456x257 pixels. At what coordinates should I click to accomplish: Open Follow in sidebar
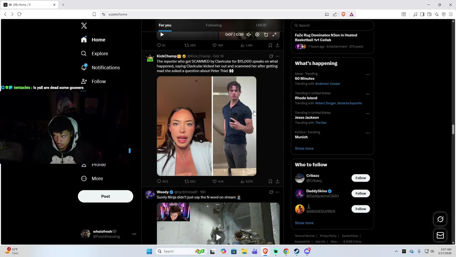click(93, 81)
